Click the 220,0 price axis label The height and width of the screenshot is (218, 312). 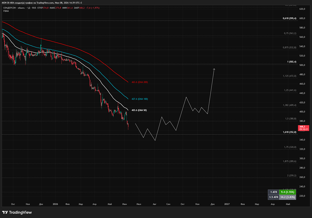click(302, 196)
